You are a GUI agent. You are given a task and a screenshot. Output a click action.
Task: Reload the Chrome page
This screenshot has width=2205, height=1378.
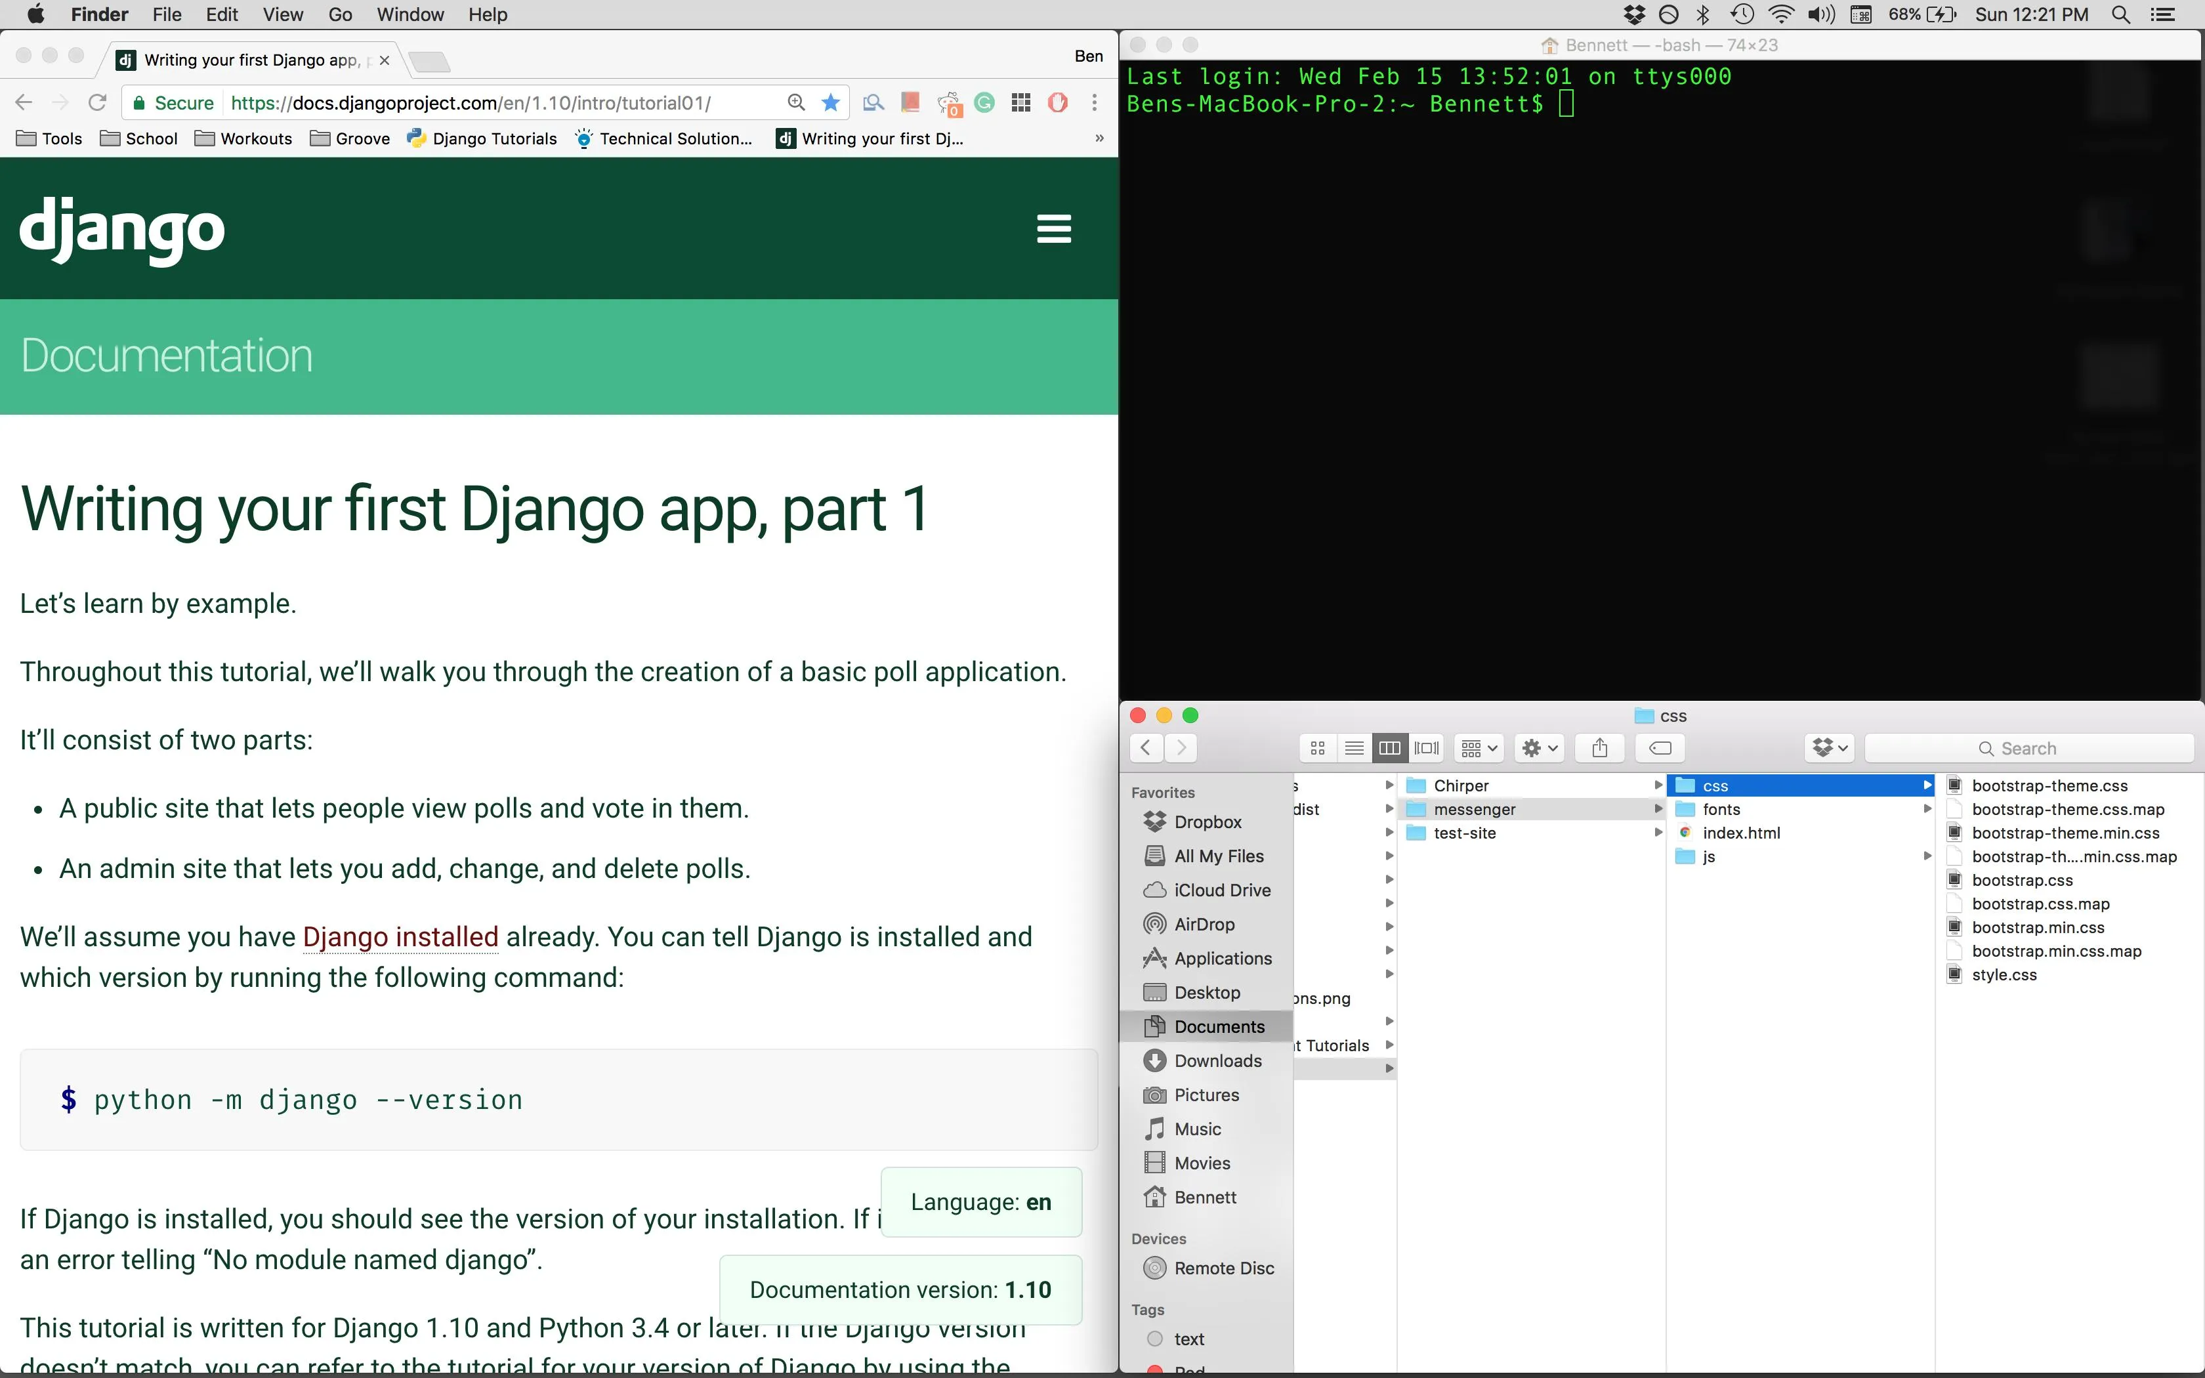(x=98, y=103)
